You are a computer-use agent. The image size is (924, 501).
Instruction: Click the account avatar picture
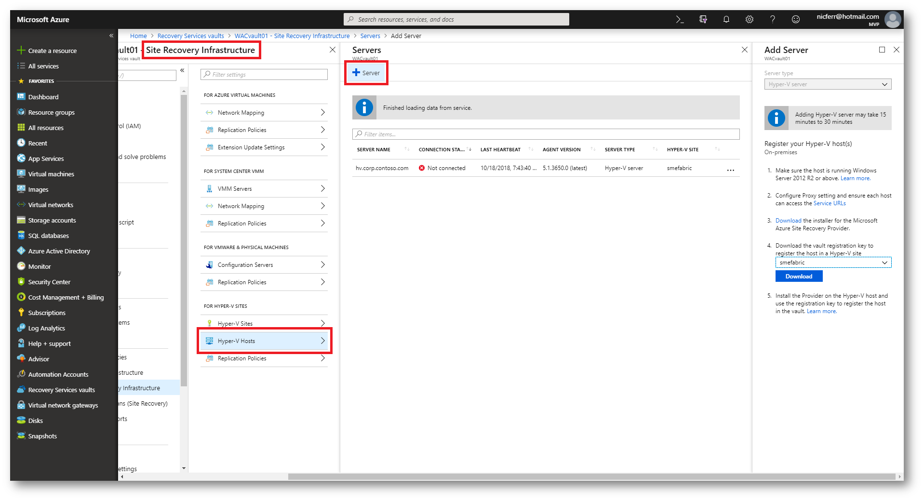click(893, 20)
